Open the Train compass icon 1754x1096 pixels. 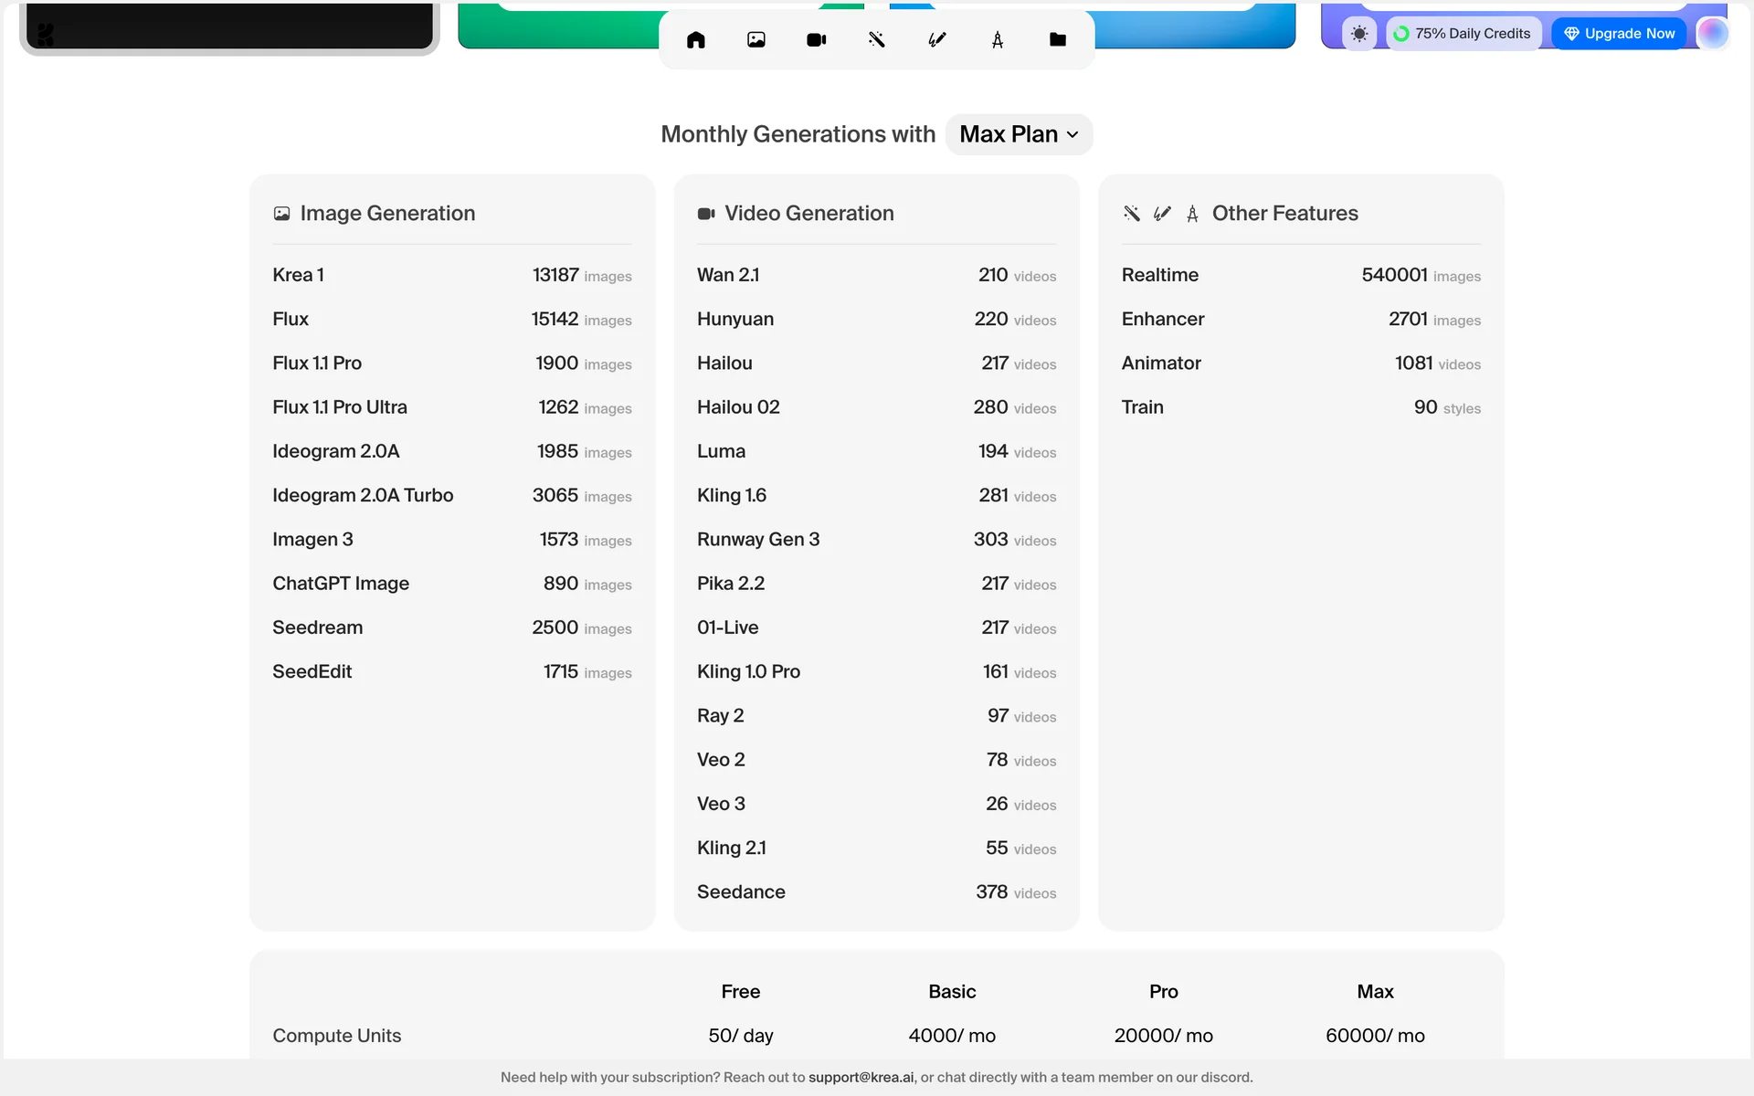[998, 39]
